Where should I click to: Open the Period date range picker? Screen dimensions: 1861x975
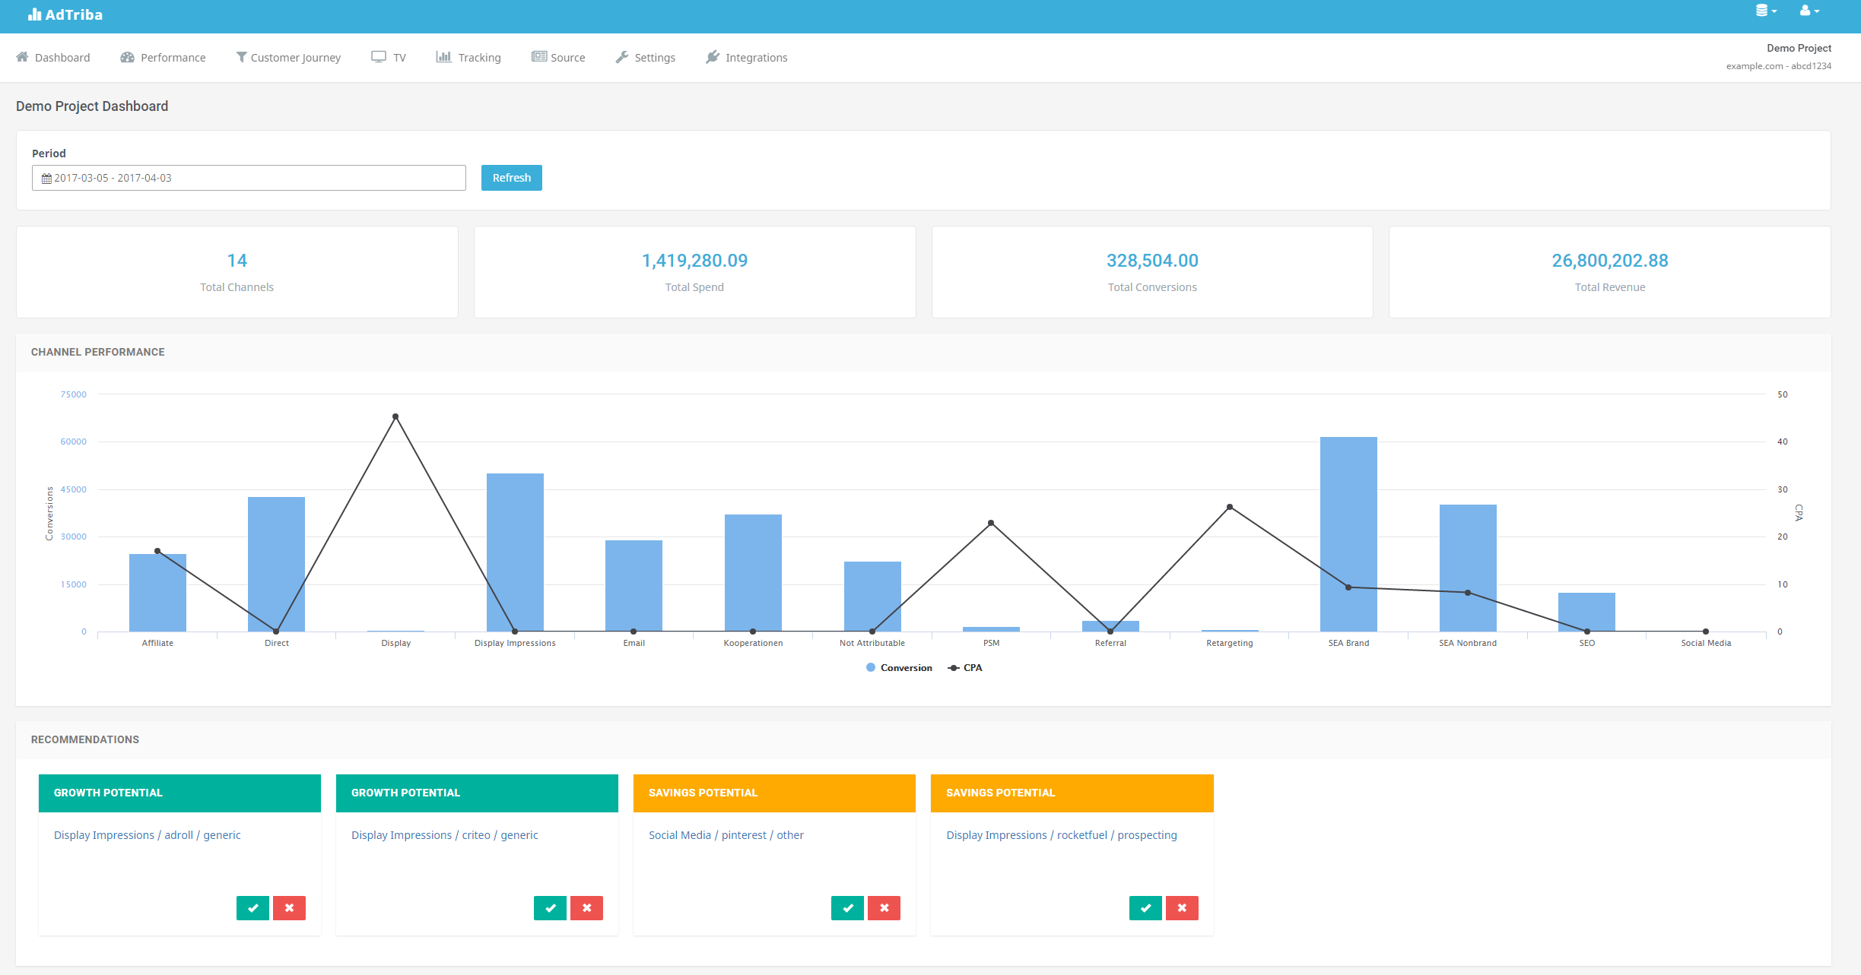coord(249,178)
